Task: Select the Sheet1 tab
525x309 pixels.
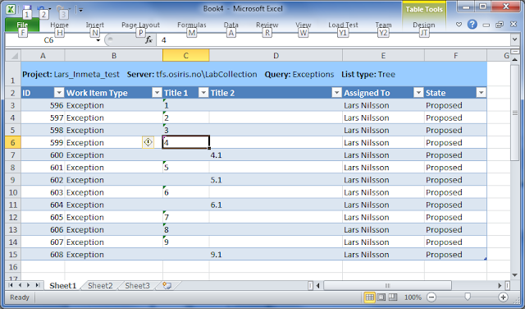Action: [62, 285]
